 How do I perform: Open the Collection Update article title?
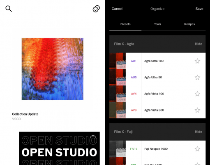(25, 114)
